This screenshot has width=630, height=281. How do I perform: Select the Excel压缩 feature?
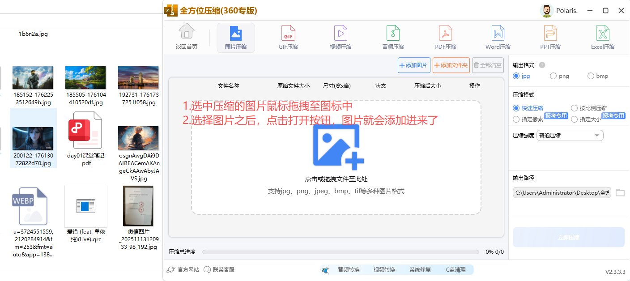[x=602, y=38]
